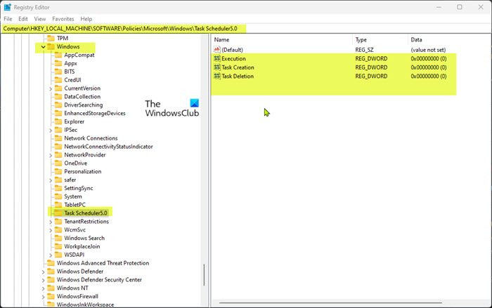Click the SettingSync folder icon
Image resolution: width=492 pixels, height=308 pixels.
(58, 188)
